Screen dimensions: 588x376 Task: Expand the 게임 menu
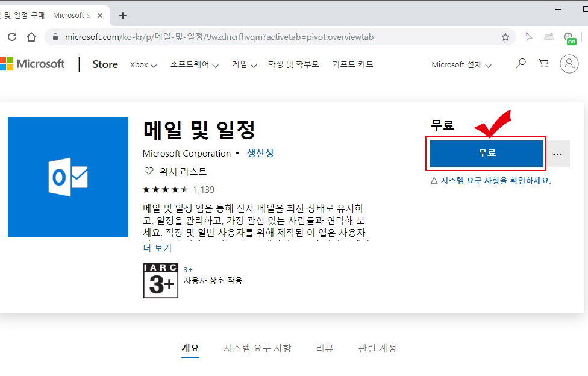click(x=244, y=64)
